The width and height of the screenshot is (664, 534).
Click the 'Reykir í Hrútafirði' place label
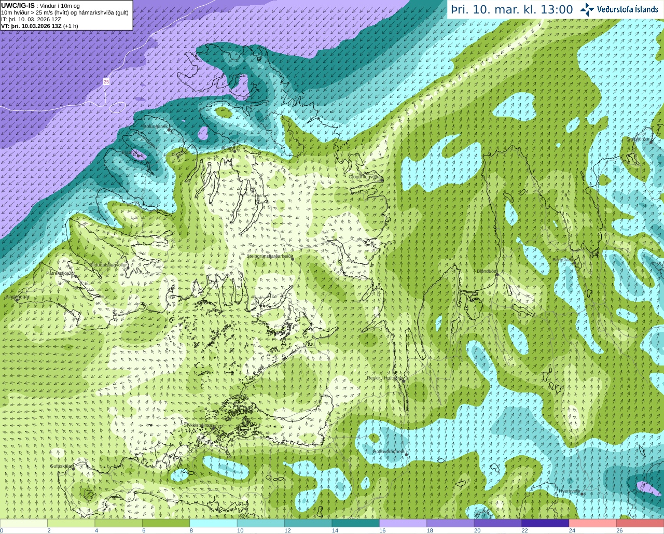384,378
